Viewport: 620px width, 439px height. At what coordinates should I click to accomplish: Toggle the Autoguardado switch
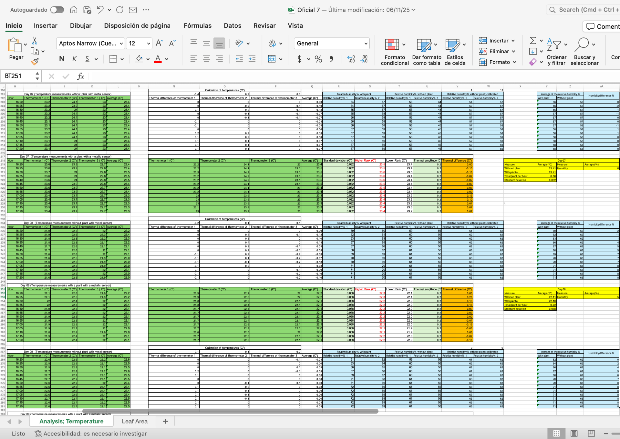pyautogui.click(x=57, y=10)
